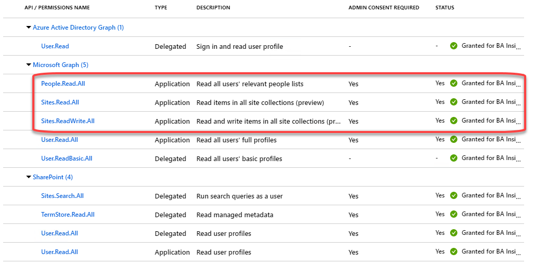This screenshot has height=265, width=547.
Task: Select the User.ReadBasic.All permission link
Action: point(67,158)
